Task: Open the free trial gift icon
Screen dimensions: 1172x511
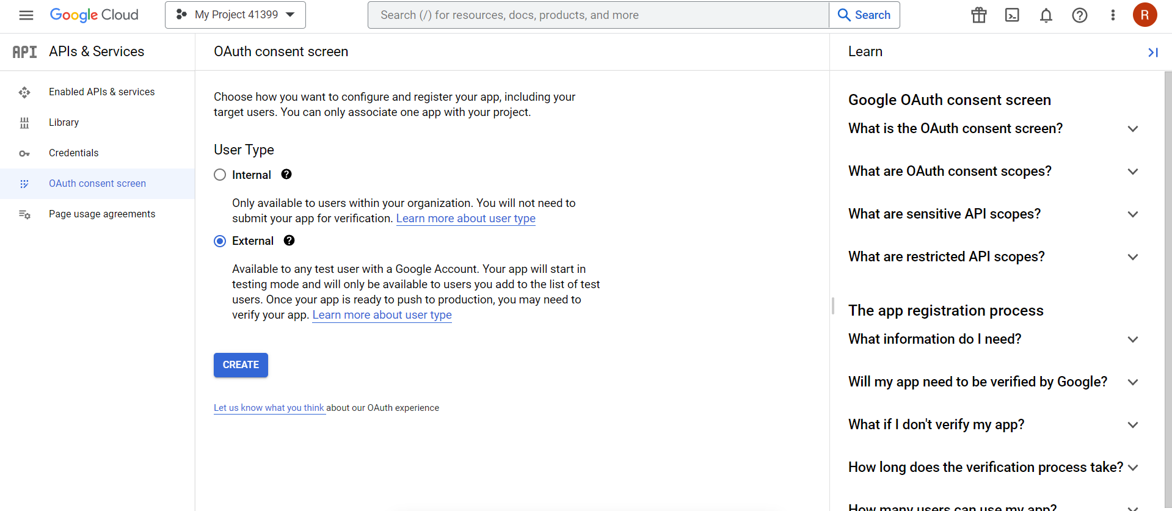Action: pyautogui.click(x=979, y=15)
